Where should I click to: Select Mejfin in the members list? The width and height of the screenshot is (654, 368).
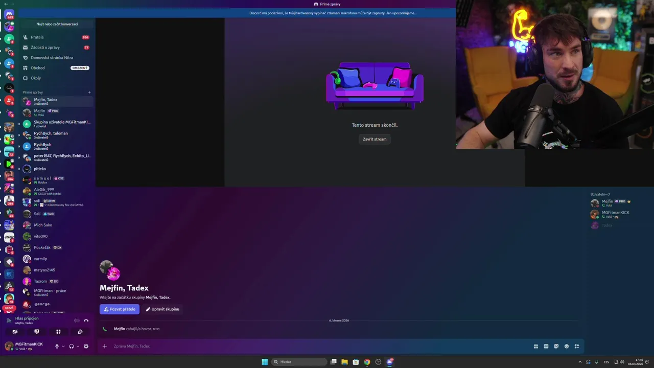click(620, 203)
